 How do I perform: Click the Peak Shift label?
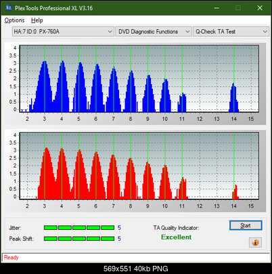pos(22,239)
